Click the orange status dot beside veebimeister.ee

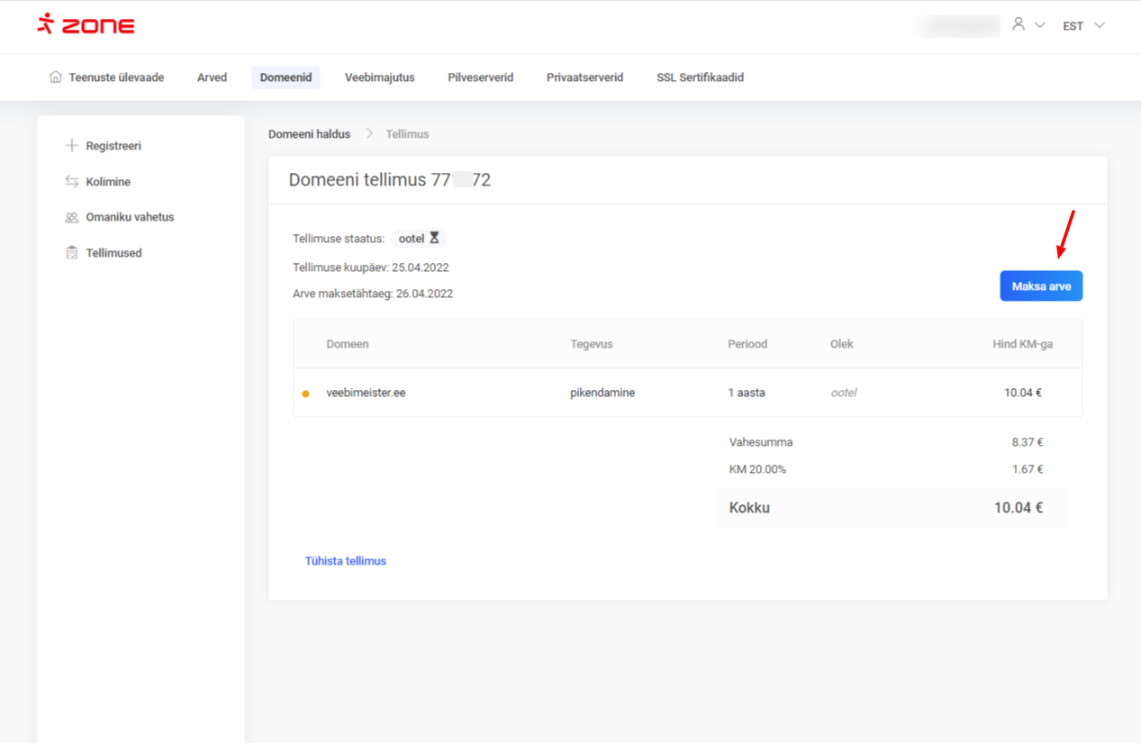pyautogui.click(x=306, y=394)
